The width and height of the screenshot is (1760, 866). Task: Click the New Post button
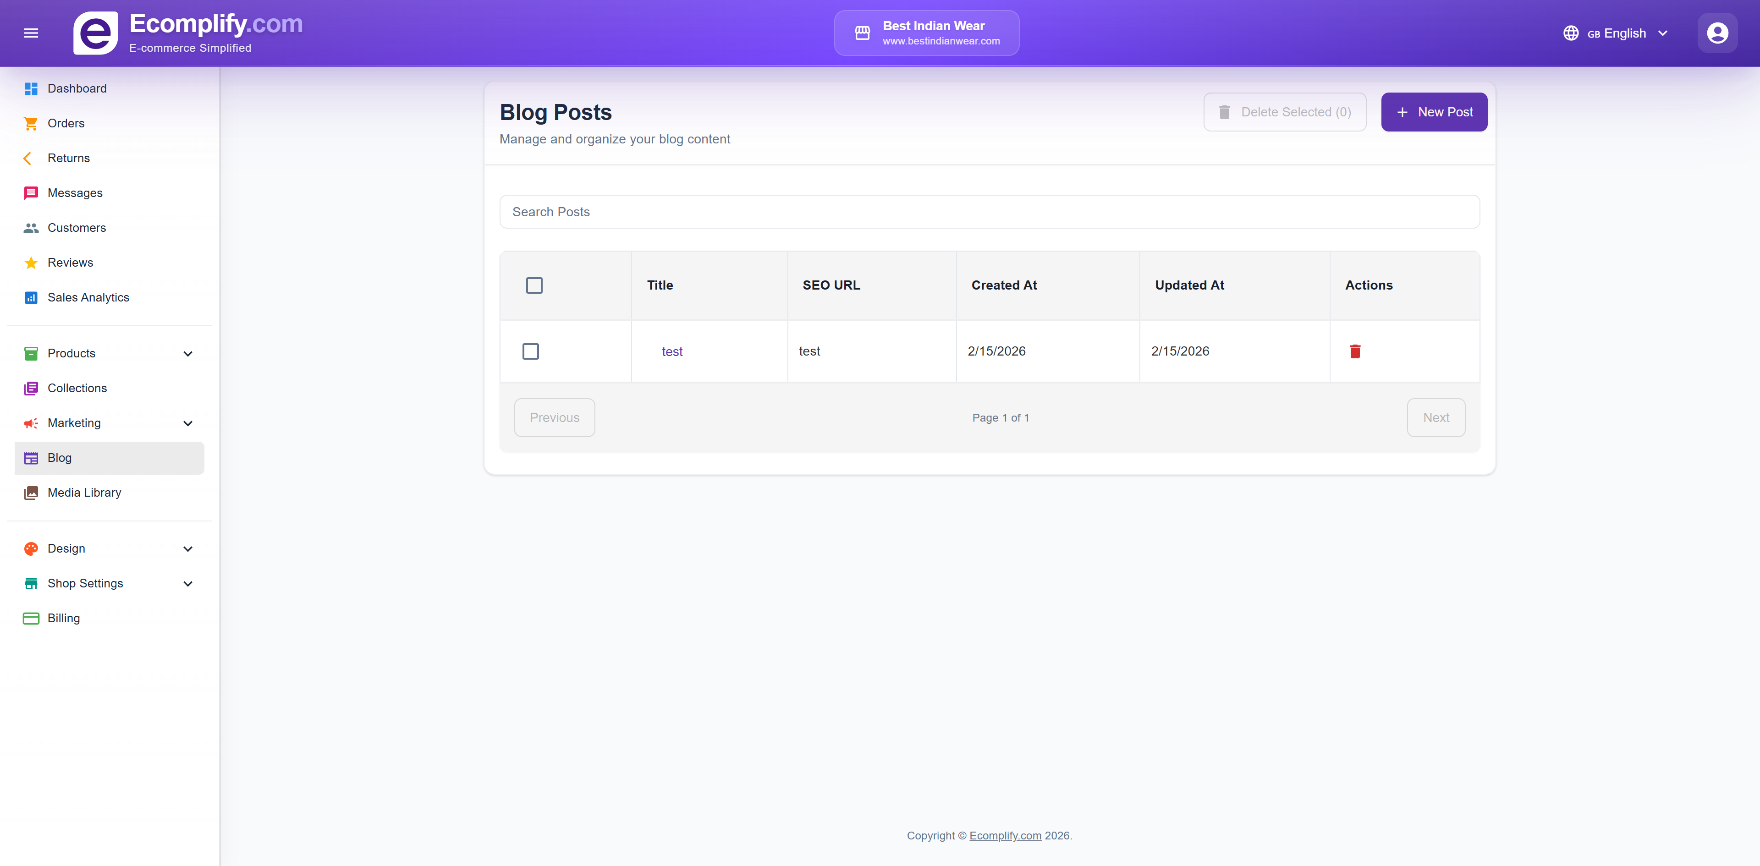coord(1433,112)
